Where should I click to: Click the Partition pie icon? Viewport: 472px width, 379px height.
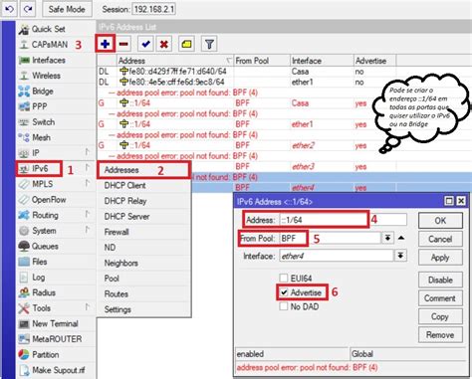24,354
